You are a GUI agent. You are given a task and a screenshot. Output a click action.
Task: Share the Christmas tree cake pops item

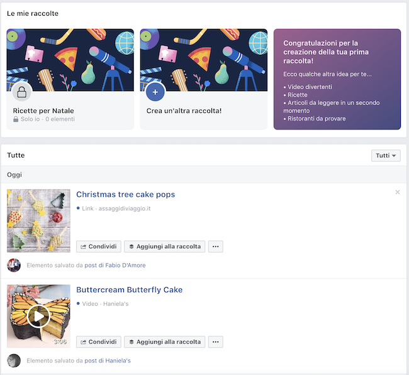[x=98, y=247]
